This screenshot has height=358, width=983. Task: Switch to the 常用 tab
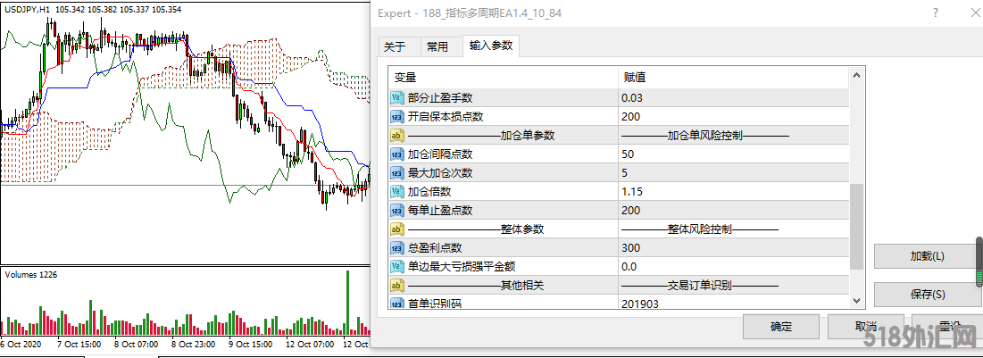point(437,47)
